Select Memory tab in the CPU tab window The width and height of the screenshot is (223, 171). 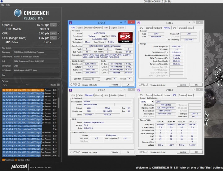point(98,28)
